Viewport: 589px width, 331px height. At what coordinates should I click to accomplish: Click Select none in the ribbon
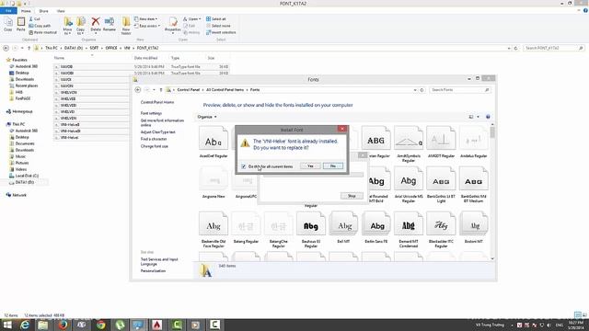pyautogui.click(x=218, y=26)
